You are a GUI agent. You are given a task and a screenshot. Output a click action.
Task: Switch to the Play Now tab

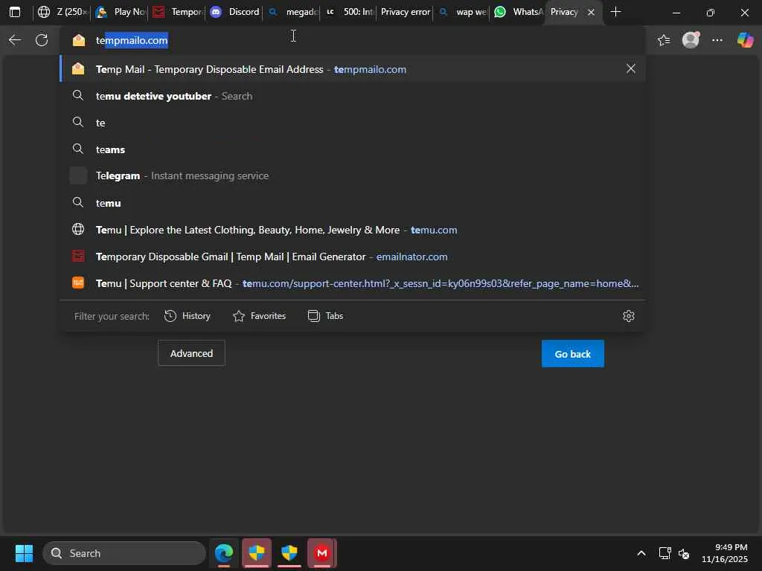pyautogui.click(x=120, y=12)
